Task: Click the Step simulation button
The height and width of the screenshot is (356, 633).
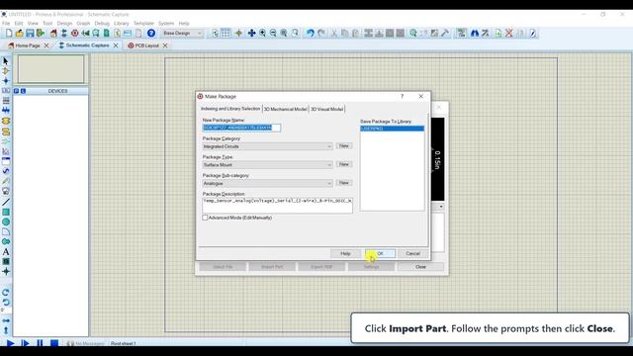Action: pyautogui.click(x=25, y=343)
